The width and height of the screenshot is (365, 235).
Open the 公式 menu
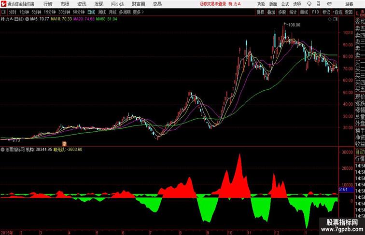click(285, 4)
